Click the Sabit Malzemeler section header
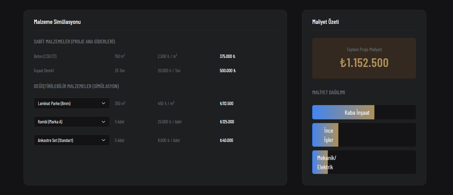This screenshot has width=453, height=195. click(x=74, y=42)
